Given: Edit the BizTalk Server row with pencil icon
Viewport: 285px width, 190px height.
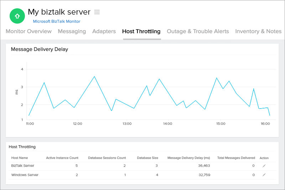Looking at the screenshot, I should [x=264, y=166].
